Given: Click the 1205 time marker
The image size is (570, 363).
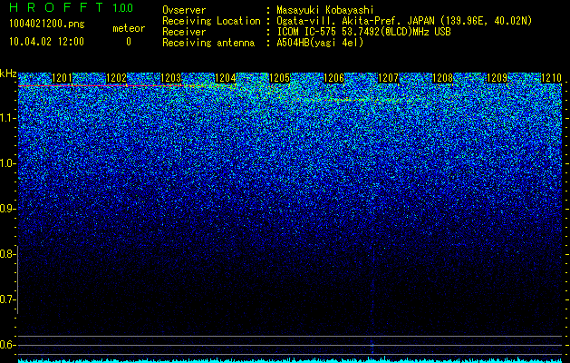Looking at the screenshot, I should [279, 78].
